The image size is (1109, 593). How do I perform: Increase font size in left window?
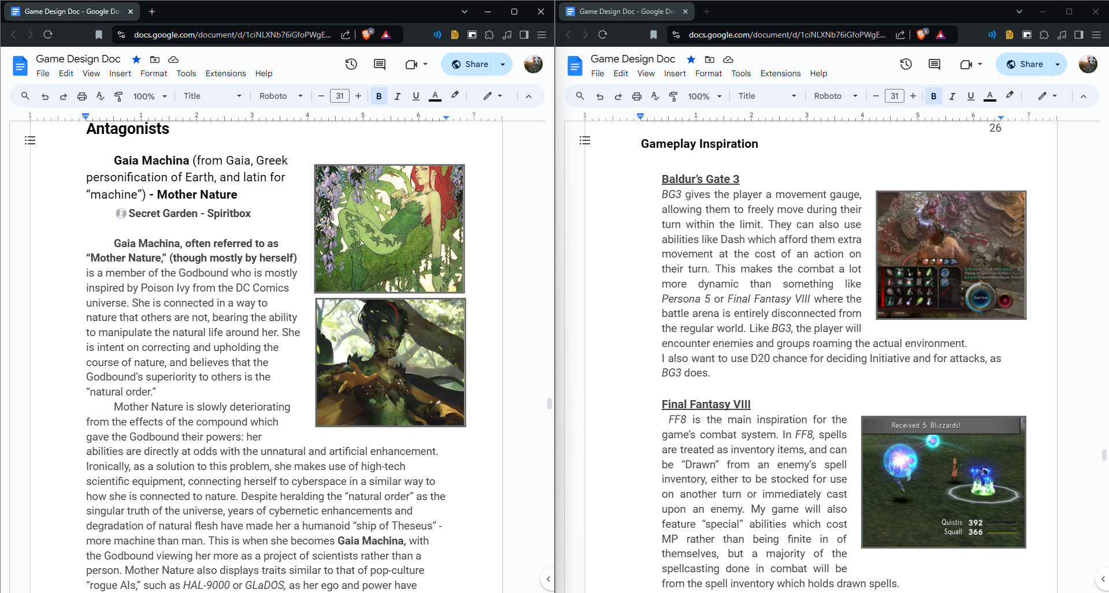click(358, 96)
